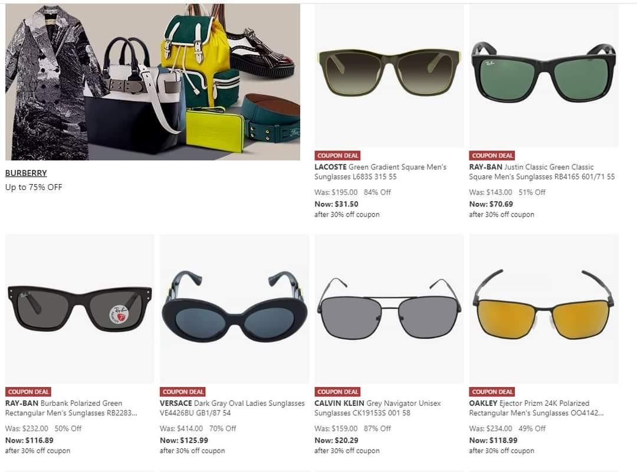Click Coupon Deal badge above Lacoste listing

click(337, 156)
